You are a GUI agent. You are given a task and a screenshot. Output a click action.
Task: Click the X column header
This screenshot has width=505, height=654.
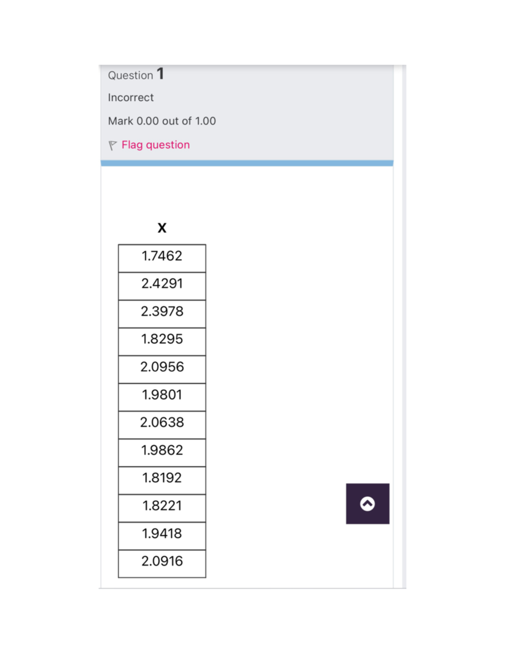[162, 228]
